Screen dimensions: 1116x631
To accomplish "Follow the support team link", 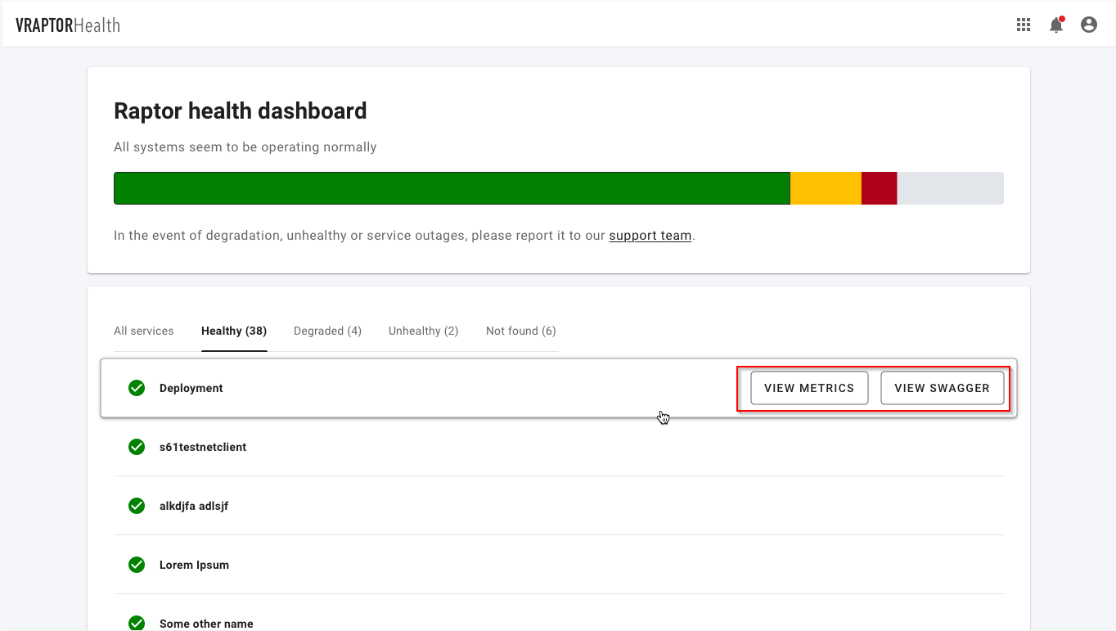I will pos(650,236).
